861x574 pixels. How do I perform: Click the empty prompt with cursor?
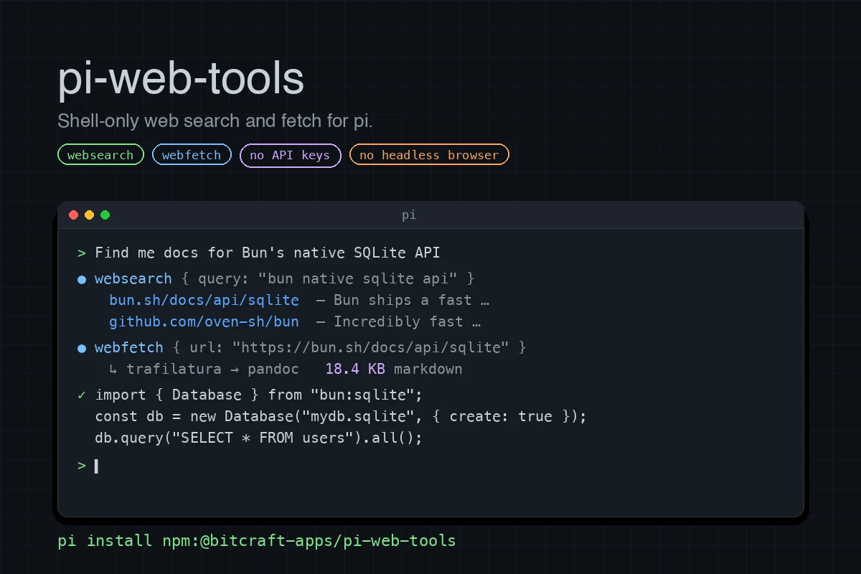[88, 466]
